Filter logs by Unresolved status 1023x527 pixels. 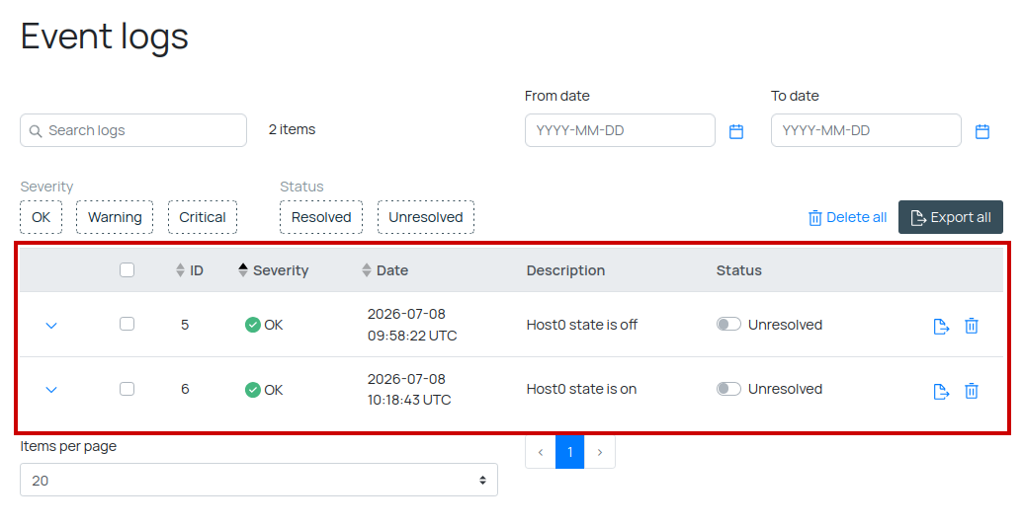426,217
